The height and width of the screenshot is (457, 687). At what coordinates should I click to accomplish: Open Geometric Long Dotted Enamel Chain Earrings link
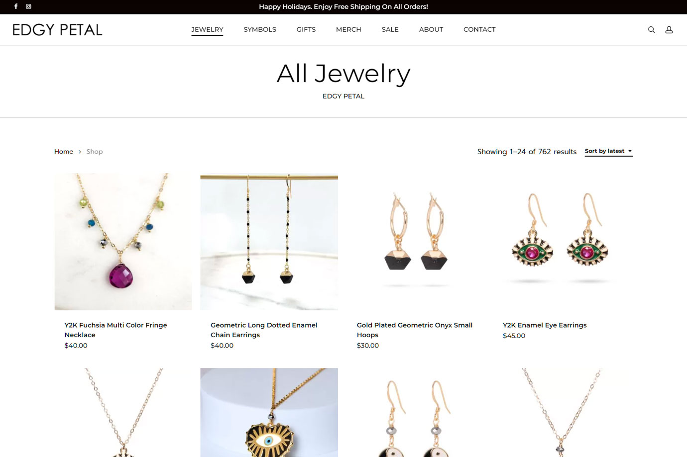pyautogui.click(x=264, y=330)
